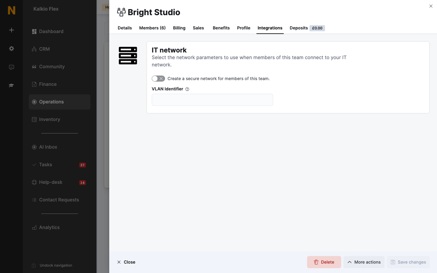
Task: Click the Delete button
Action: point(324,262)
